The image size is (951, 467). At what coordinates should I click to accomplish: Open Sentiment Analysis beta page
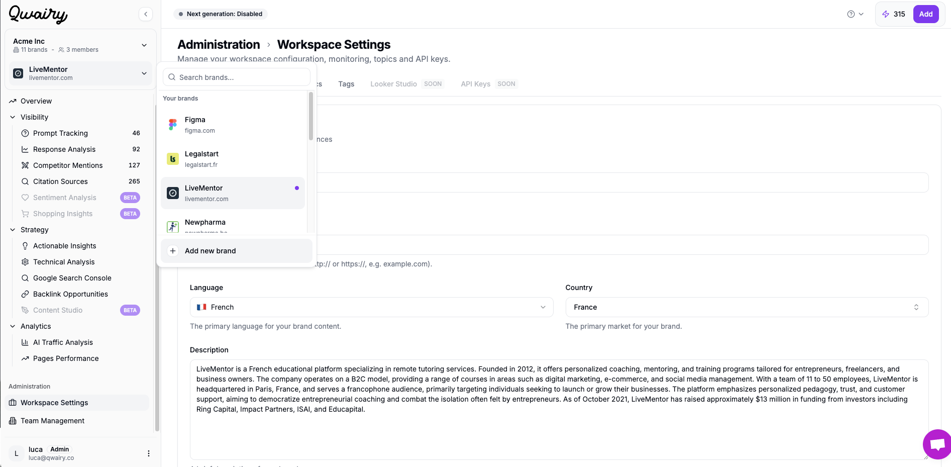pos(80,198)
